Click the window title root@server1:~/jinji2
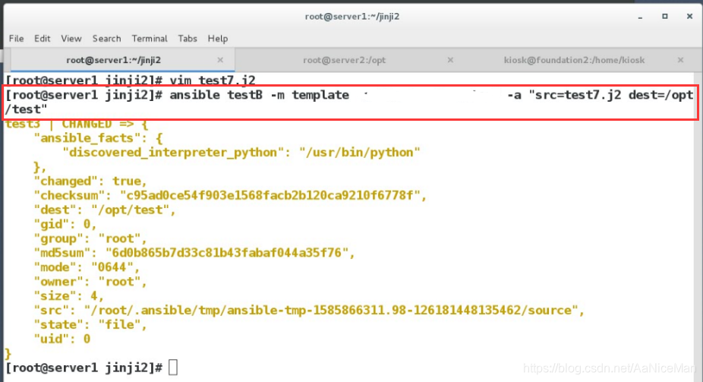Screen dimensions: 703x382 pos(352,17)
